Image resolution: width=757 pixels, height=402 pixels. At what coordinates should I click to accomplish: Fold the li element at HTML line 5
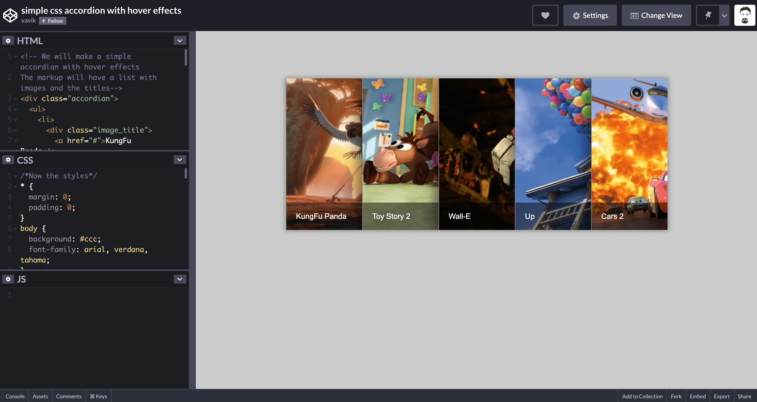(16, 120)
